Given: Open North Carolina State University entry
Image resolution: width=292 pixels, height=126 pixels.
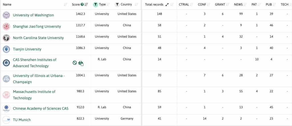Looking at the screenshot, I should coord(38,38).
